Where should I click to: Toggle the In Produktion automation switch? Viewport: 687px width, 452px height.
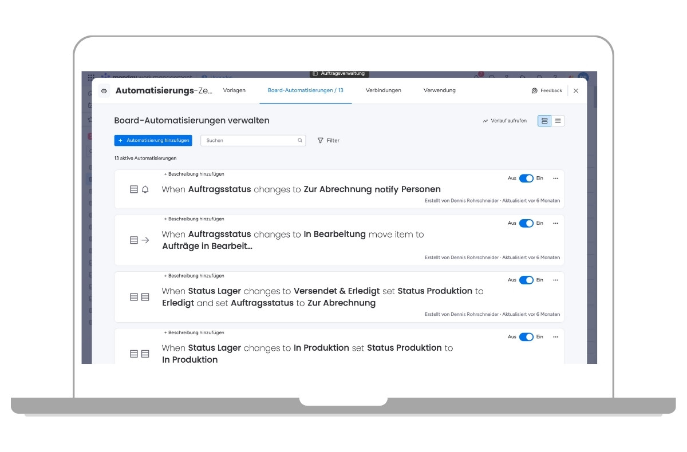tap(526, 337)
